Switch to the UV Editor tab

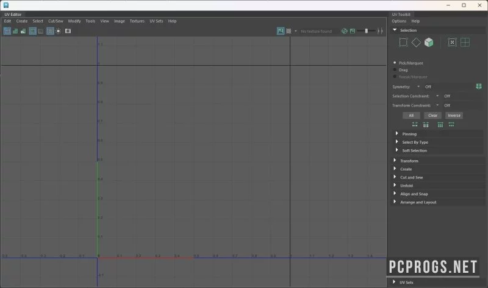coord(13,14)
